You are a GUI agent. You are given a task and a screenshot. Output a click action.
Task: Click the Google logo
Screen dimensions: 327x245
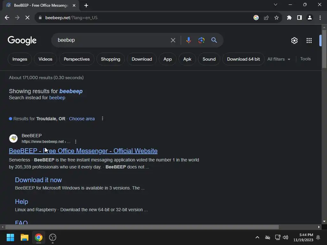[x=22, y=41]
